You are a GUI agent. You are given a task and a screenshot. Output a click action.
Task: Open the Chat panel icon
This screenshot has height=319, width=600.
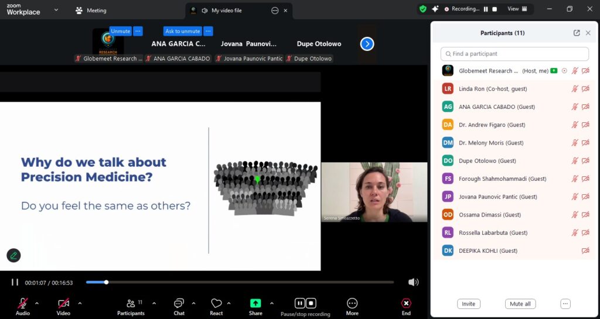coord(179,303)
